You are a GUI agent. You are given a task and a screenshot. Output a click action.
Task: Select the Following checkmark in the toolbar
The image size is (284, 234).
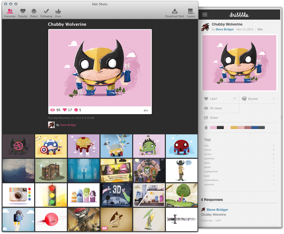(46, 13)
